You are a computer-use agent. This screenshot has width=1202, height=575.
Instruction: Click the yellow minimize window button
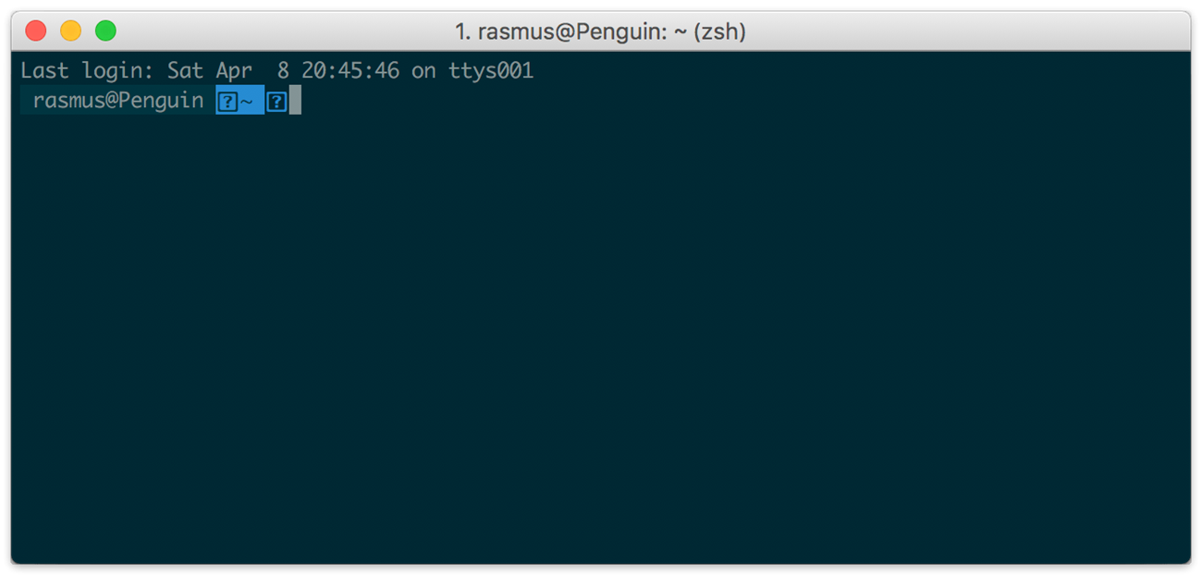(71, 31)
